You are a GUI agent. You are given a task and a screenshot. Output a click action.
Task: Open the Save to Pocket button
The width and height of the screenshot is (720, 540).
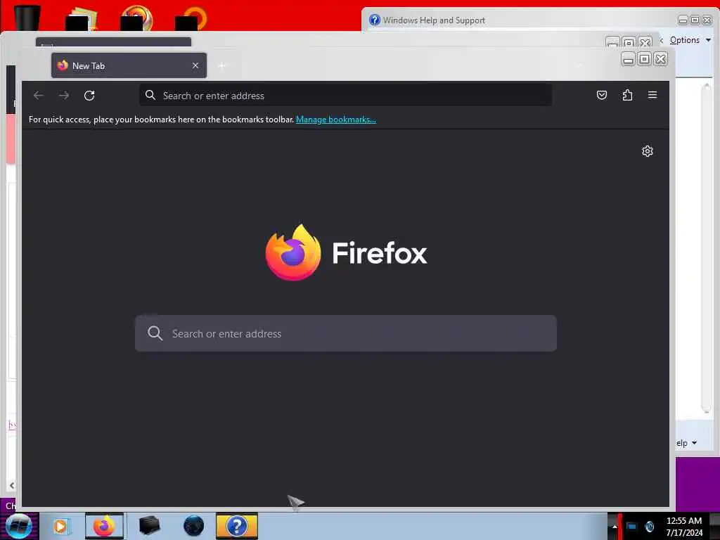[602, 95]
